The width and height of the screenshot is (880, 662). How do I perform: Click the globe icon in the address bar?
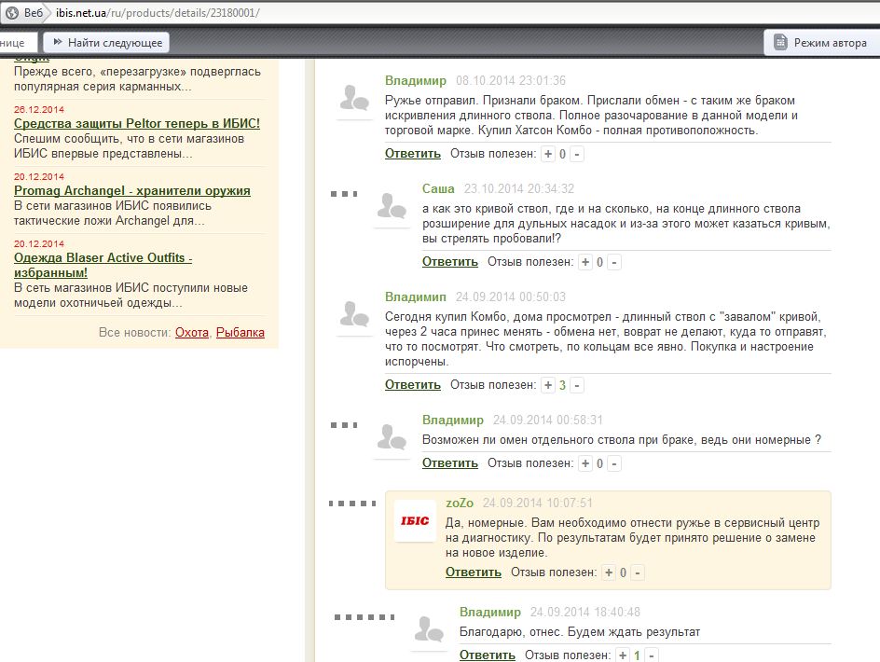point(12,13)
